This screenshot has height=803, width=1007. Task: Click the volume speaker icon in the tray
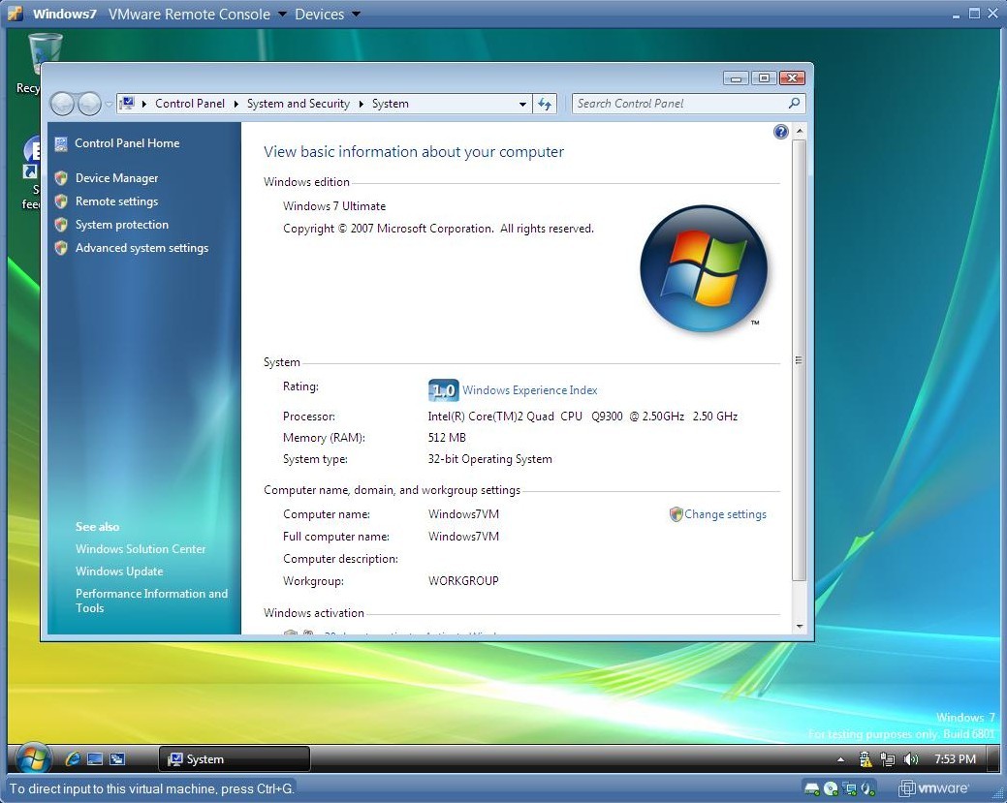(x=911, y=758)
